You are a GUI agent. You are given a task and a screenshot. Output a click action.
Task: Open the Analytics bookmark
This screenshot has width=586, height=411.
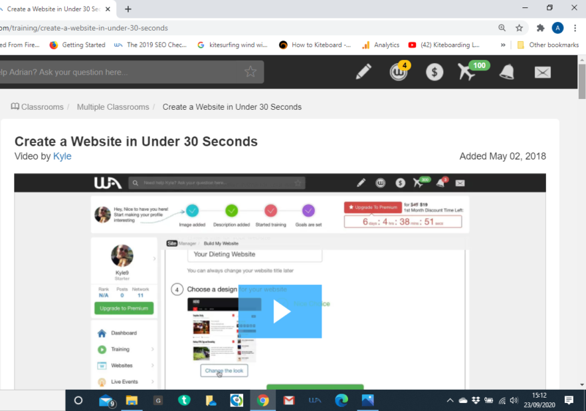[381, 45]
